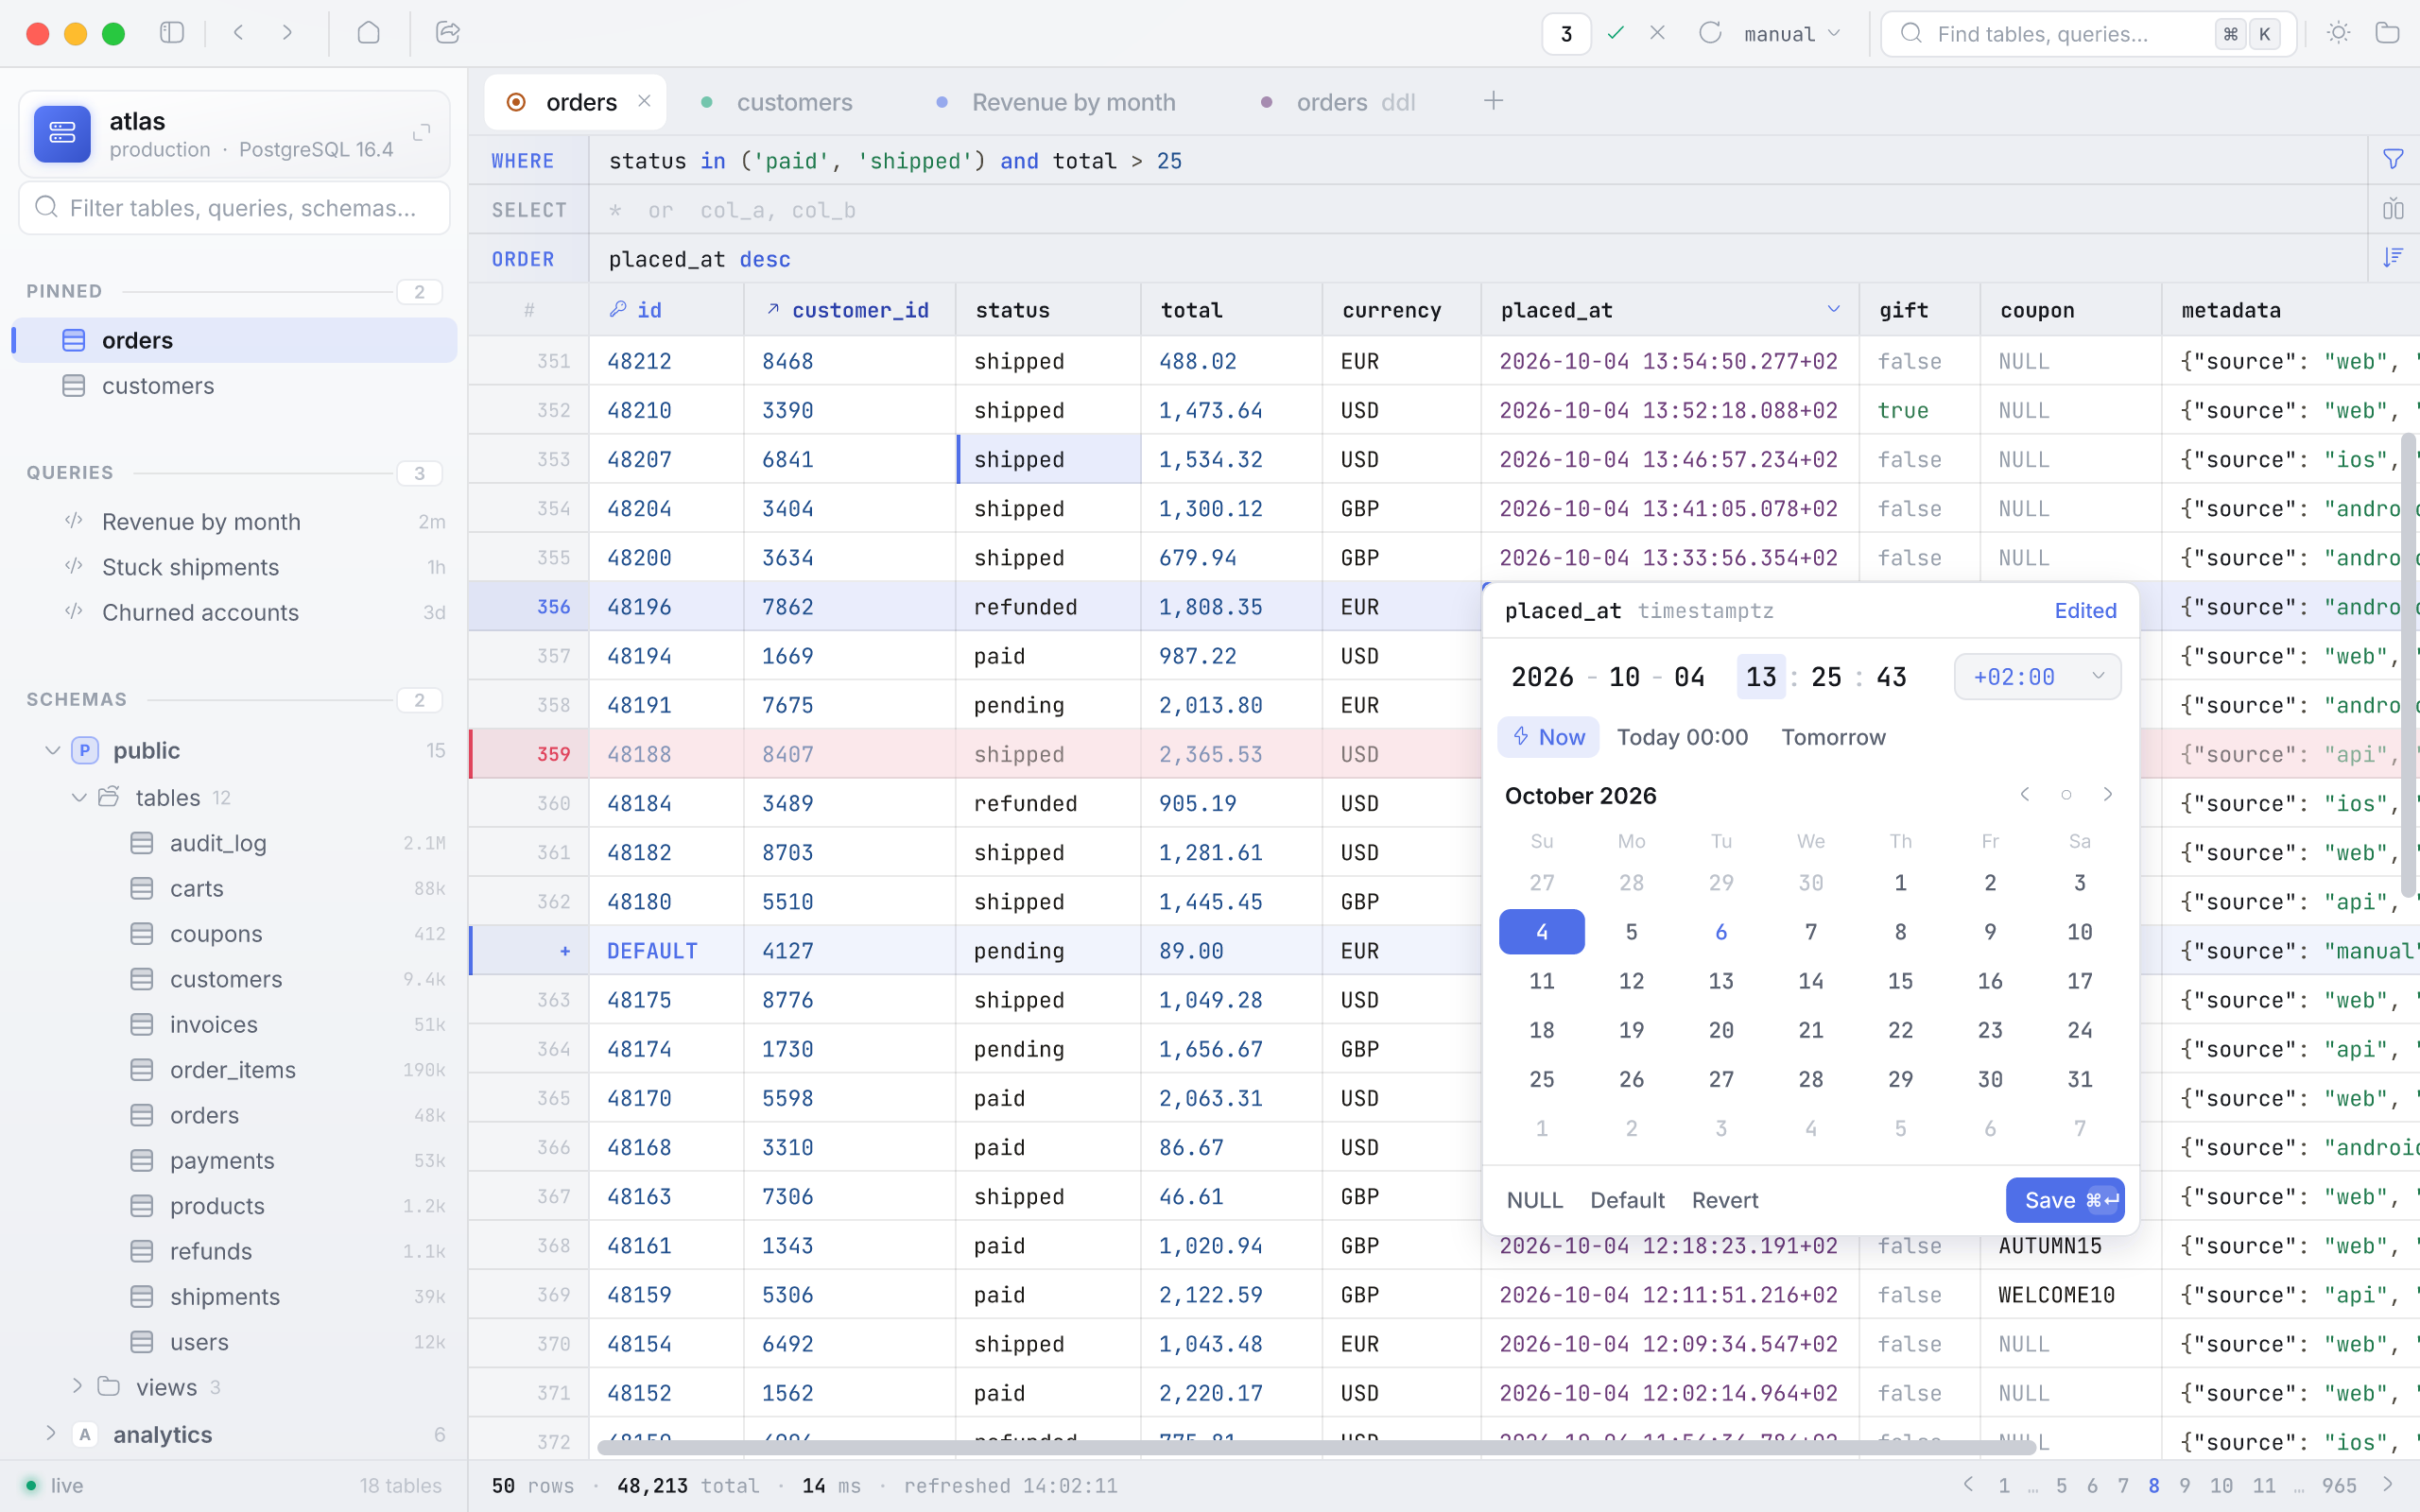Discard pending changes with the X
This screenshot has height=1512, width=2420.
(1657, 33)
